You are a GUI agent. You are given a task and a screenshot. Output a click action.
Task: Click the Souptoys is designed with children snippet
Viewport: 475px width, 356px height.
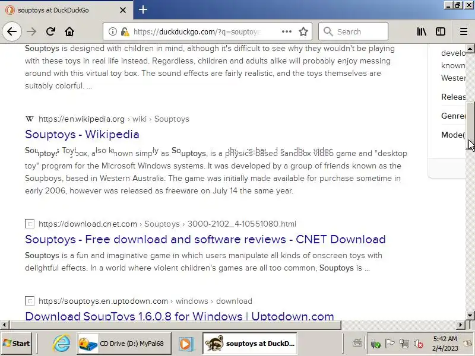pyautogui.click(x=210, y=67)
